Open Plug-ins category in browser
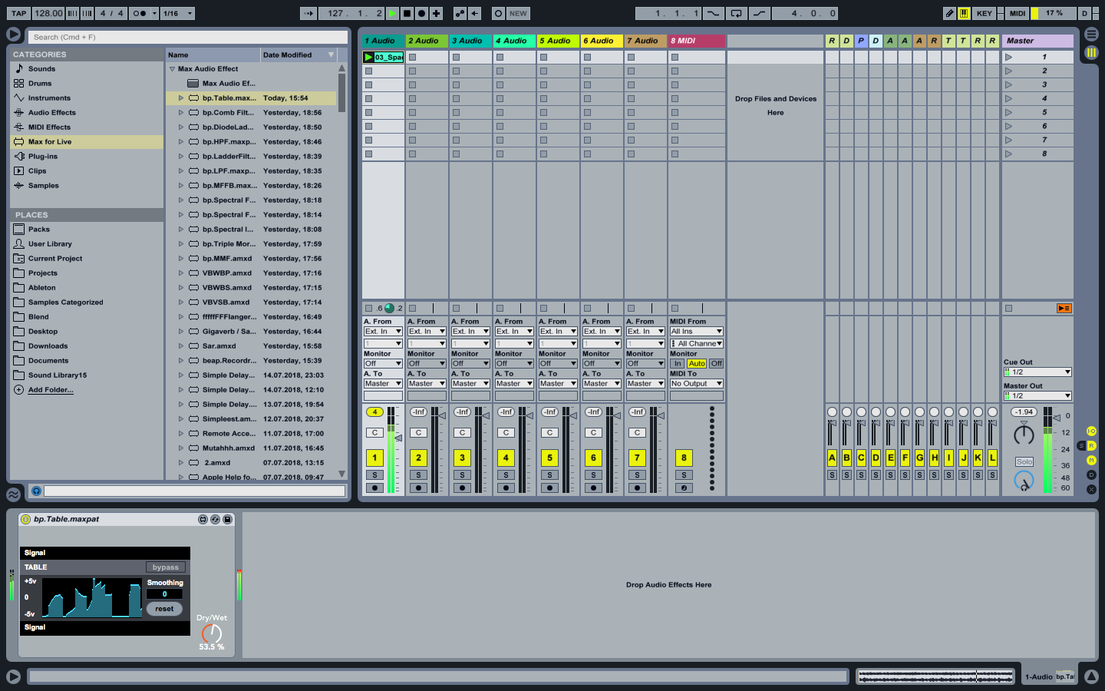Viewport: 1105px width, 691px height. coord(43,157)
